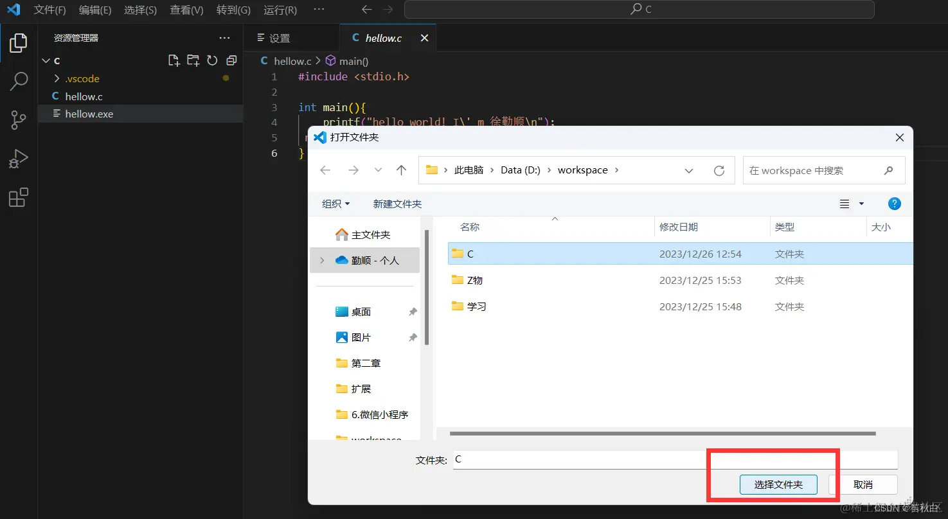The width and height of the screenshot is (948, 519).
Task: Open hellow.exe in explorer tree
Action: click(x=140, y=114)
